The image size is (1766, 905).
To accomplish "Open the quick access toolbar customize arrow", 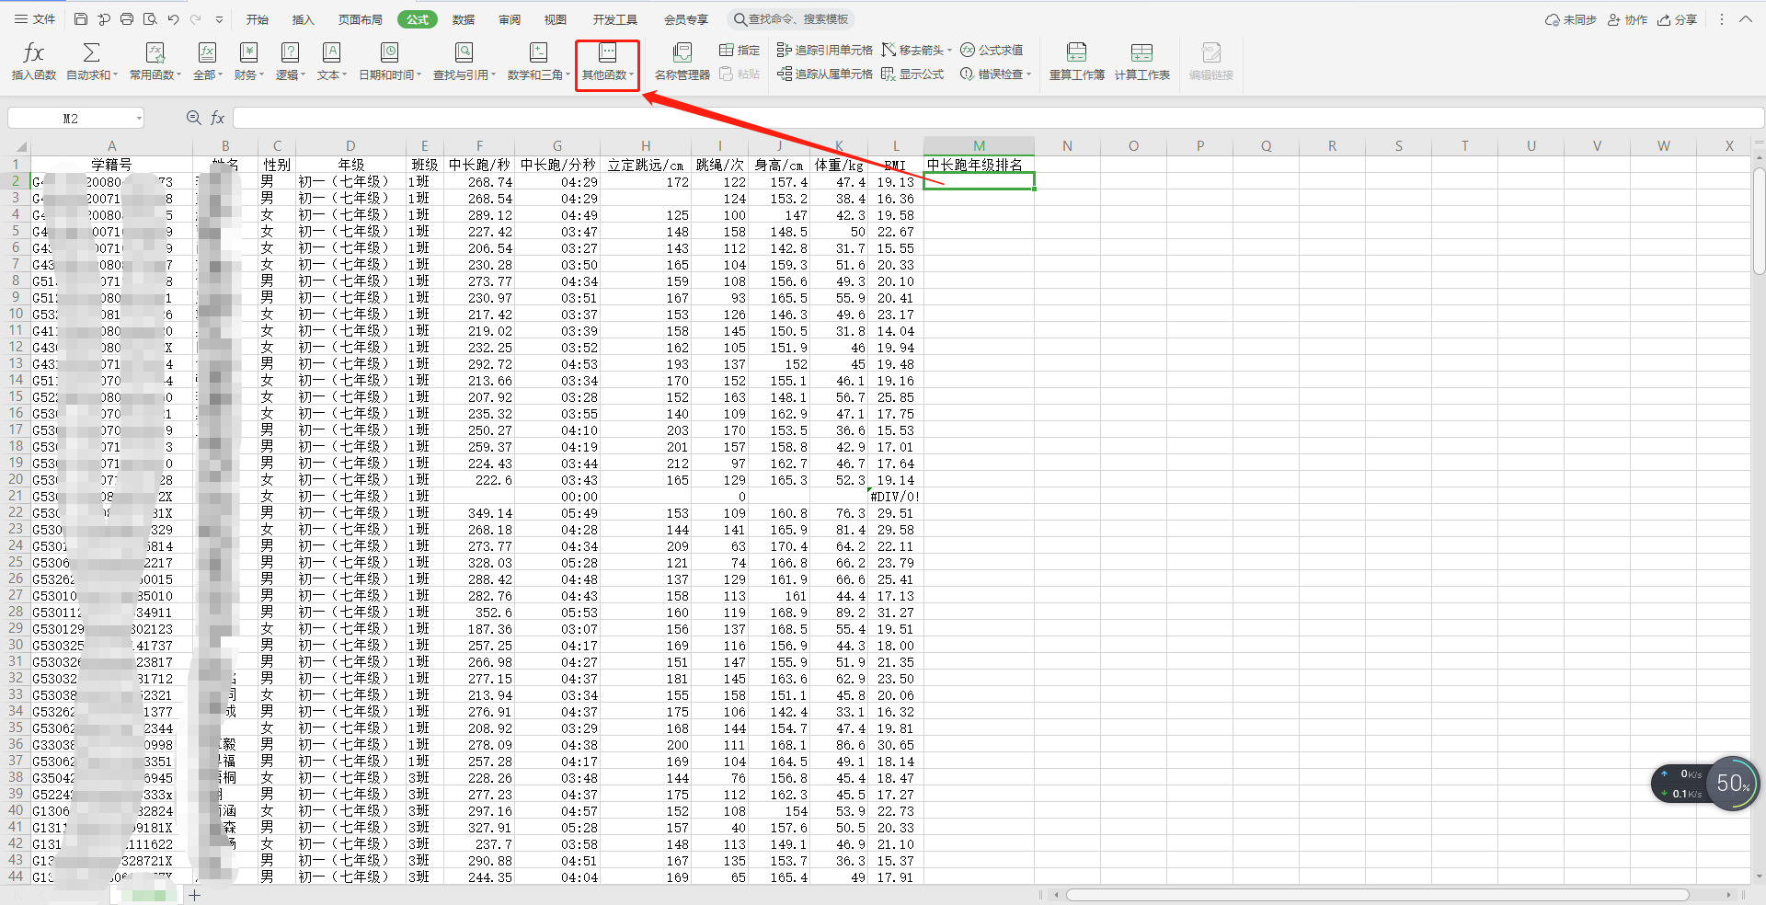I will point(219,19).
